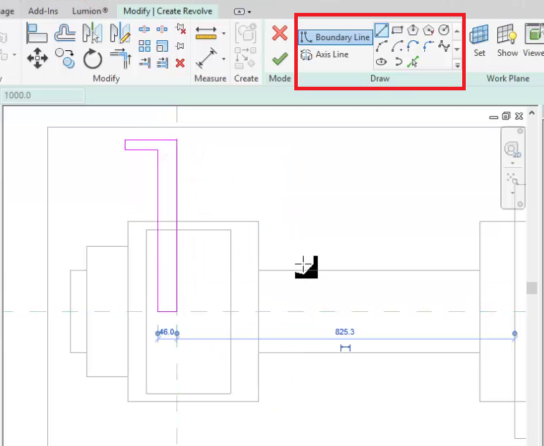The width and height of the screenshot is (544, 446).
Task: Open the Measure tool dropdown arrow
Action: [x=224, y=33]
